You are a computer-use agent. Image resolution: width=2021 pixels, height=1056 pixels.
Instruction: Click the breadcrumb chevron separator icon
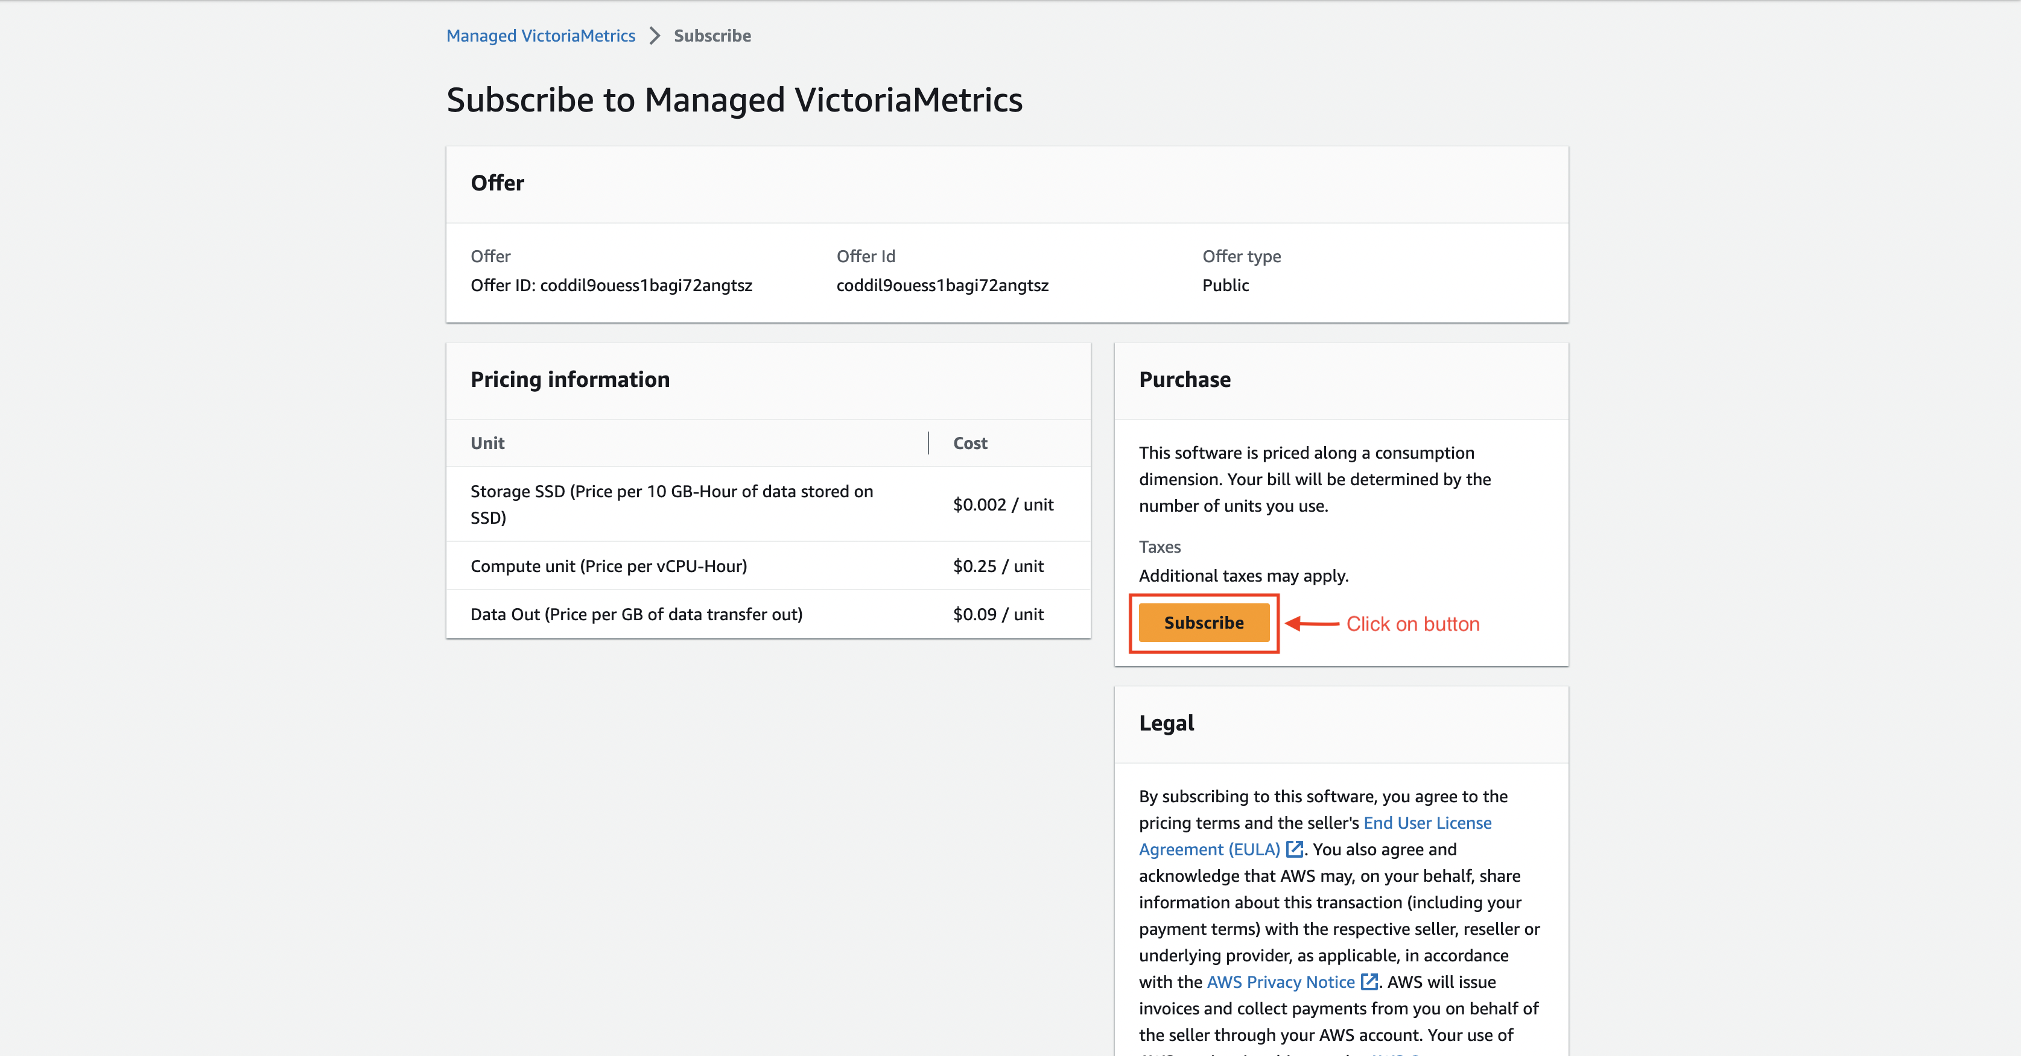[655, 36]
